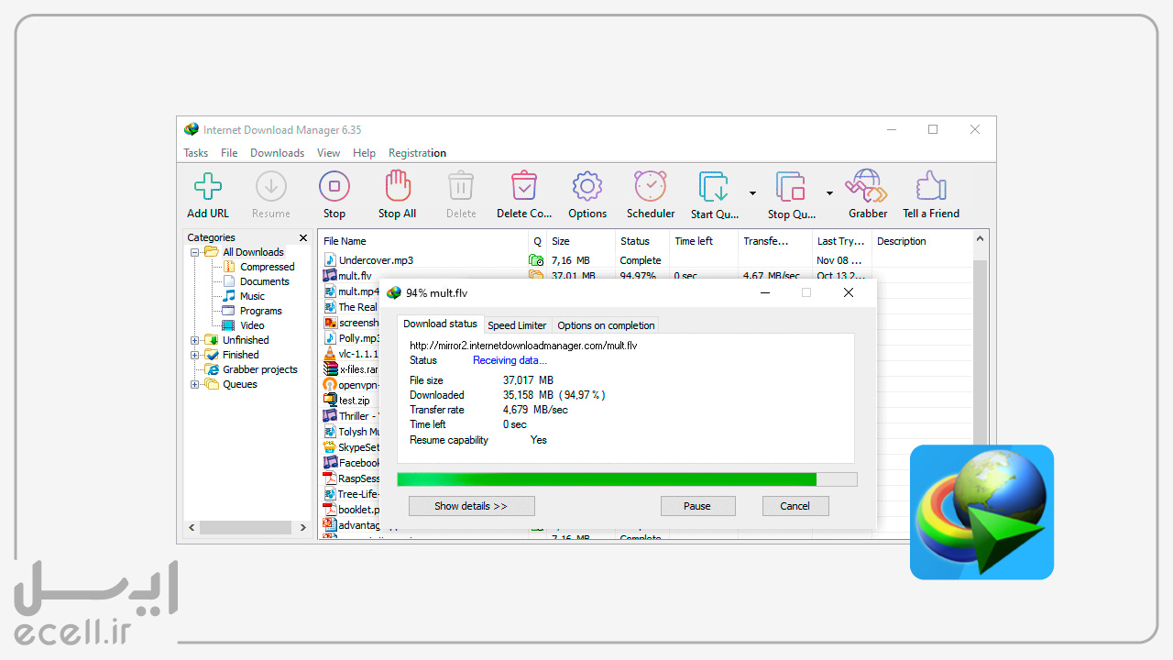Screen dimensions: 1173x660
Task: Click the Add URL toolbar icon
Action: [x=208, y=187]
